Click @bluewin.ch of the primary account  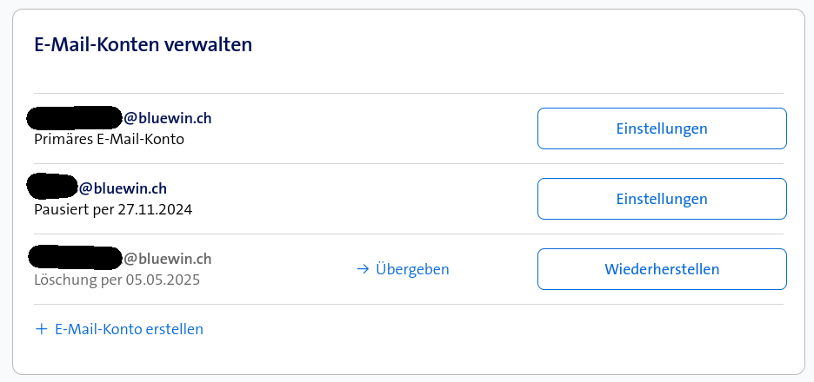168,118
